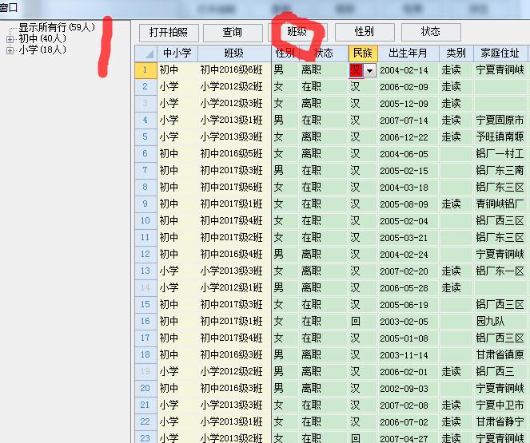This screenshot has height=443, width=530.
Task: Click the 家庭住址 column header
Action: click(500, 53)
